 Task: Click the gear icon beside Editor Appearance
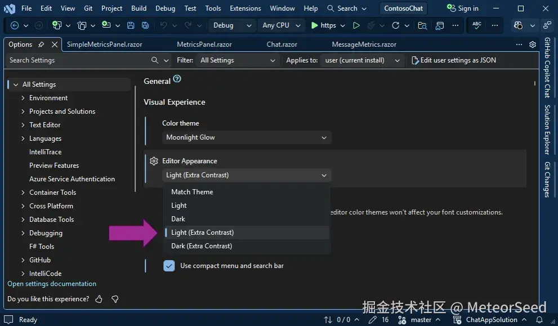coord(154,161)
